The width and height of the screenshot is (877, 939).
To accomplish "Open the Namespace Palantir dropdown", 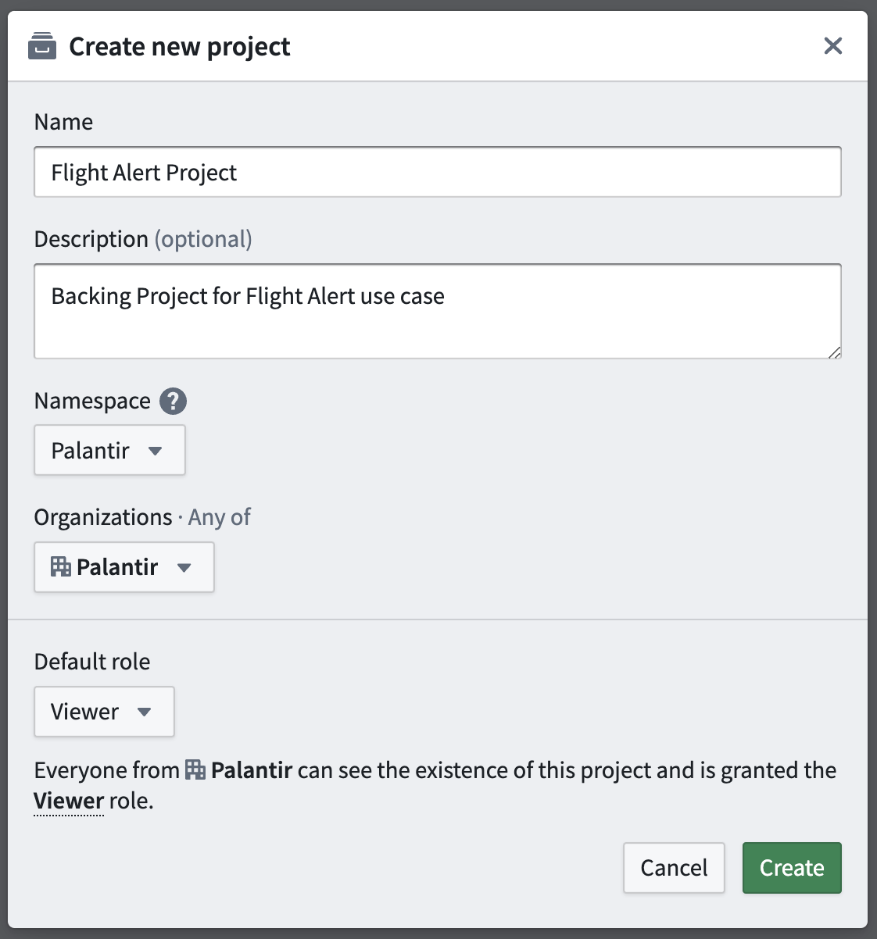I will click(x=109, y=450).
